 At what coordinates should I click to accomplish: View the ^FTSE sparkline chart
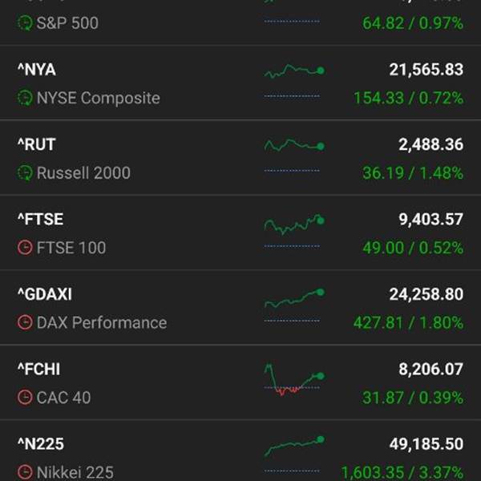(293, 225)
